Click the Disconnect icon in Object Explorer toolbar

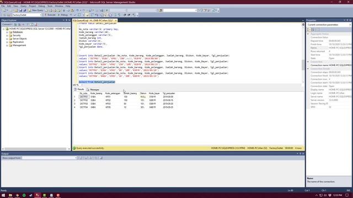[20, 24]
